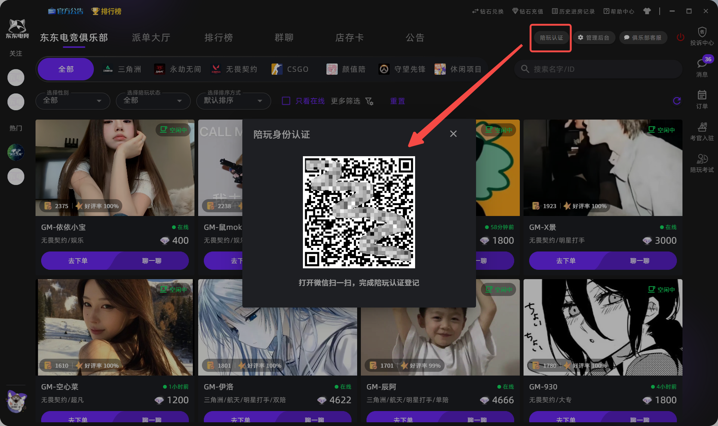The image size is (718, 426).
Task: Toggle the 只看在线 checkbox
Action: 286,101
